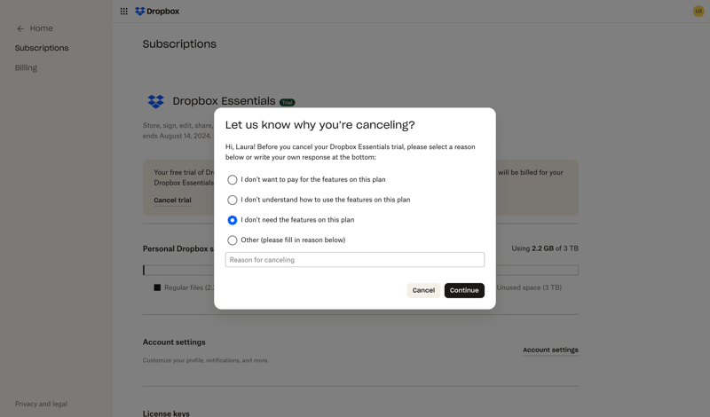Click the Cancel trial link
Screen dimensions: 710x417
click(172, 201)
